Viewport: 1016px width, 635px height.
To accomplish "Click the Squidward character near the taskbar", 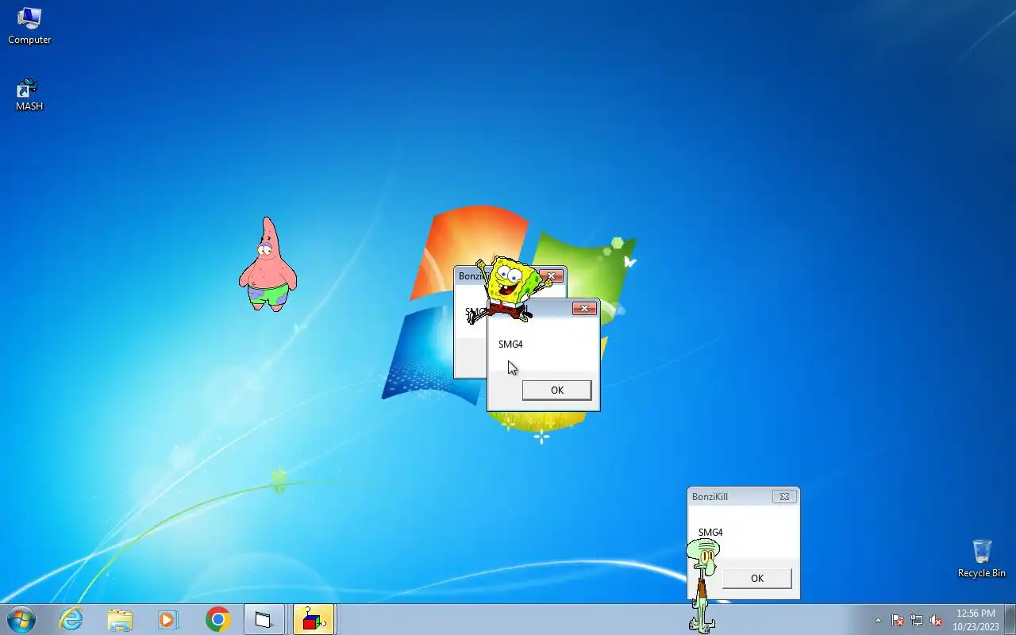I will [x=702, y=585].
